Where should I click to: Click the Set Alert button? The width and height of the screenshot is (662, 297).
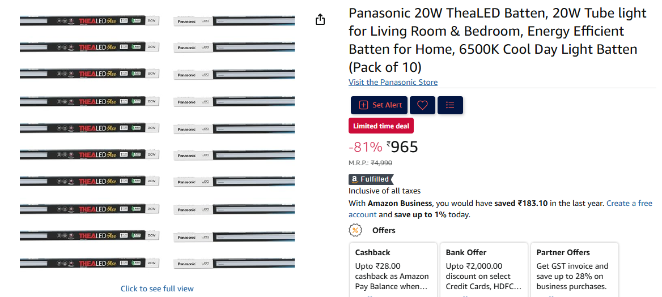click(x=379, y=105)
